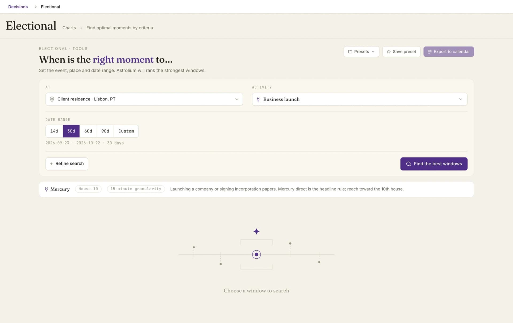
Task: Click the Mercury glyph in activity field
Action: [x=258, y=99]
